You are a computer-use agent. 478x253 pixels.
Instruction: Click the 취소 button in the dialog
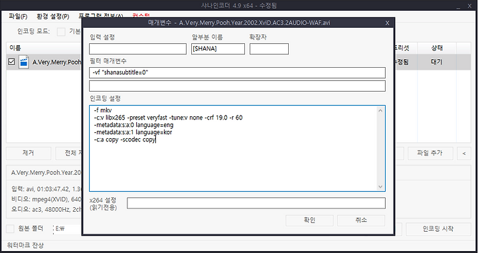pyautogui.click(x=361, y=220)
